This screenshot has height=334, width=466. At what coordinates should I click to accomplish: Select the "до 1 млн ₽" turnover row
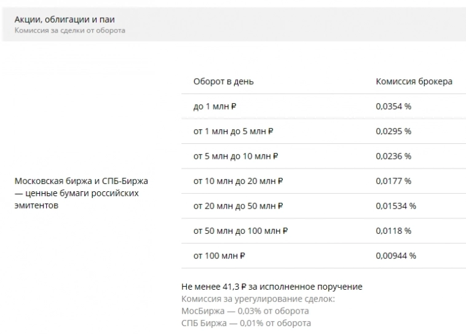pyautogui.click(x=215, y=106)
